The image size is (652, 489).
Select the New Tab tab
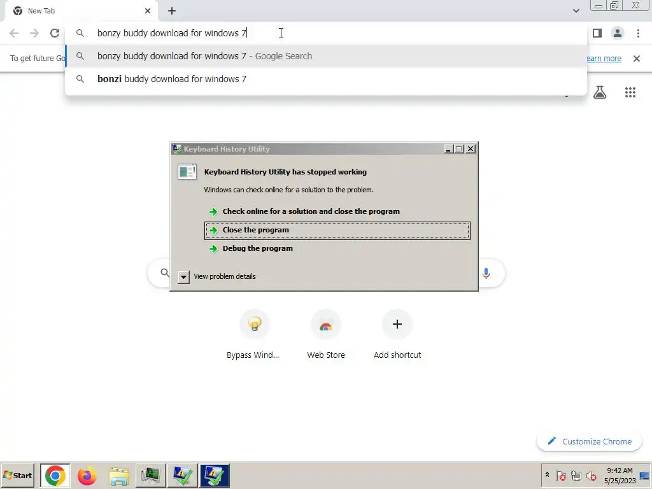coord(81,11)
